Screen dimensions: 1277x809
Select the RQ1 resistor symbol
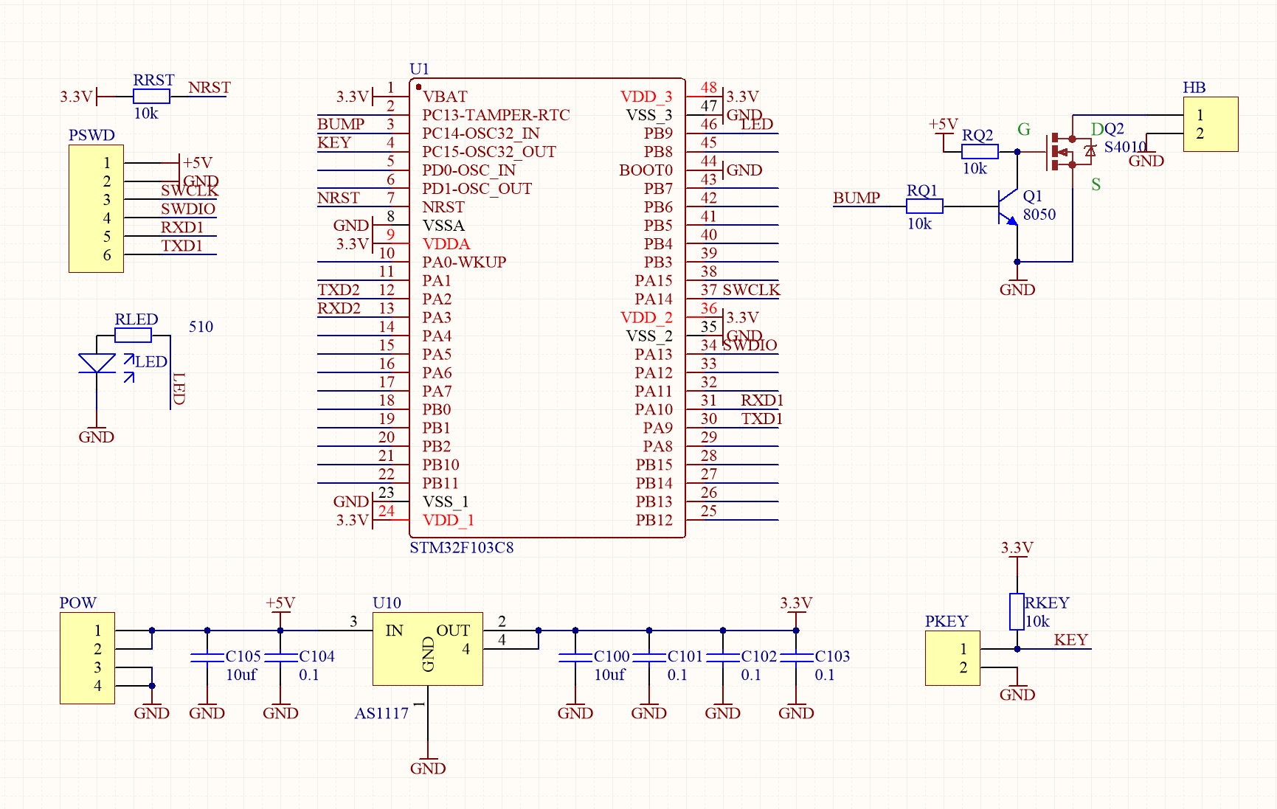[x=924, y=206]
